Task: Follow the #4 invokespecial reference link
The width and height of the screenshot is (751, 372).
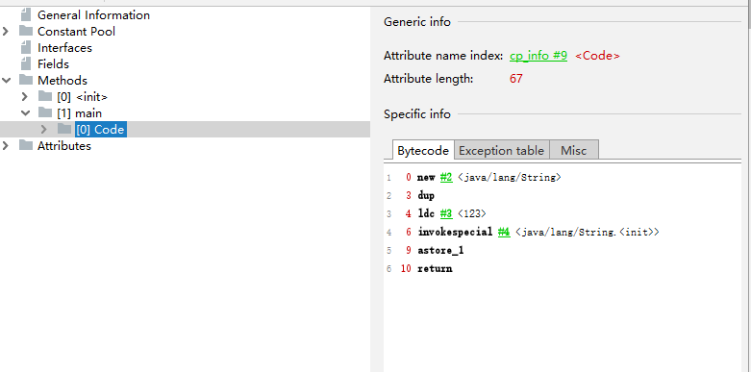Action: (504, 233)
